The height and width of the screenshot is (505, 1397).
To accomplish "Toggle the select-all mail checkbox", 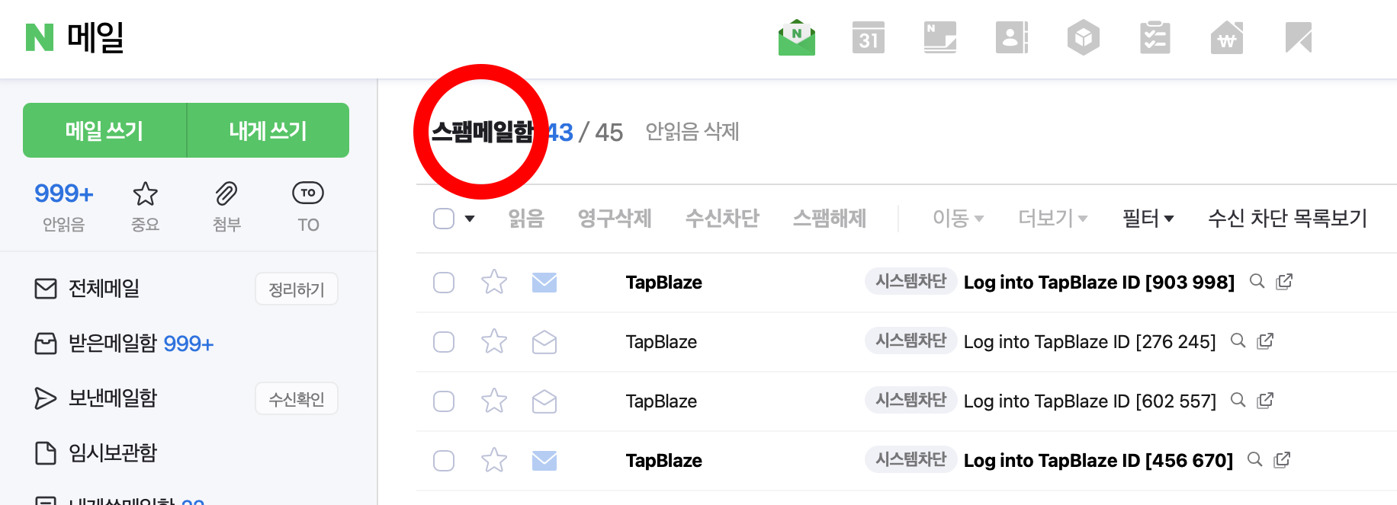I will 444,219.
